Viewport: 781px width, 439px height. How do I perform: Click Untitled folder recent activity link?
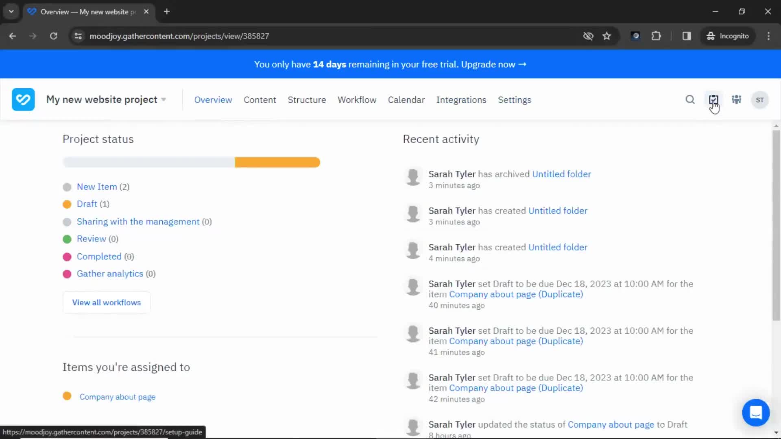point(561,174)
